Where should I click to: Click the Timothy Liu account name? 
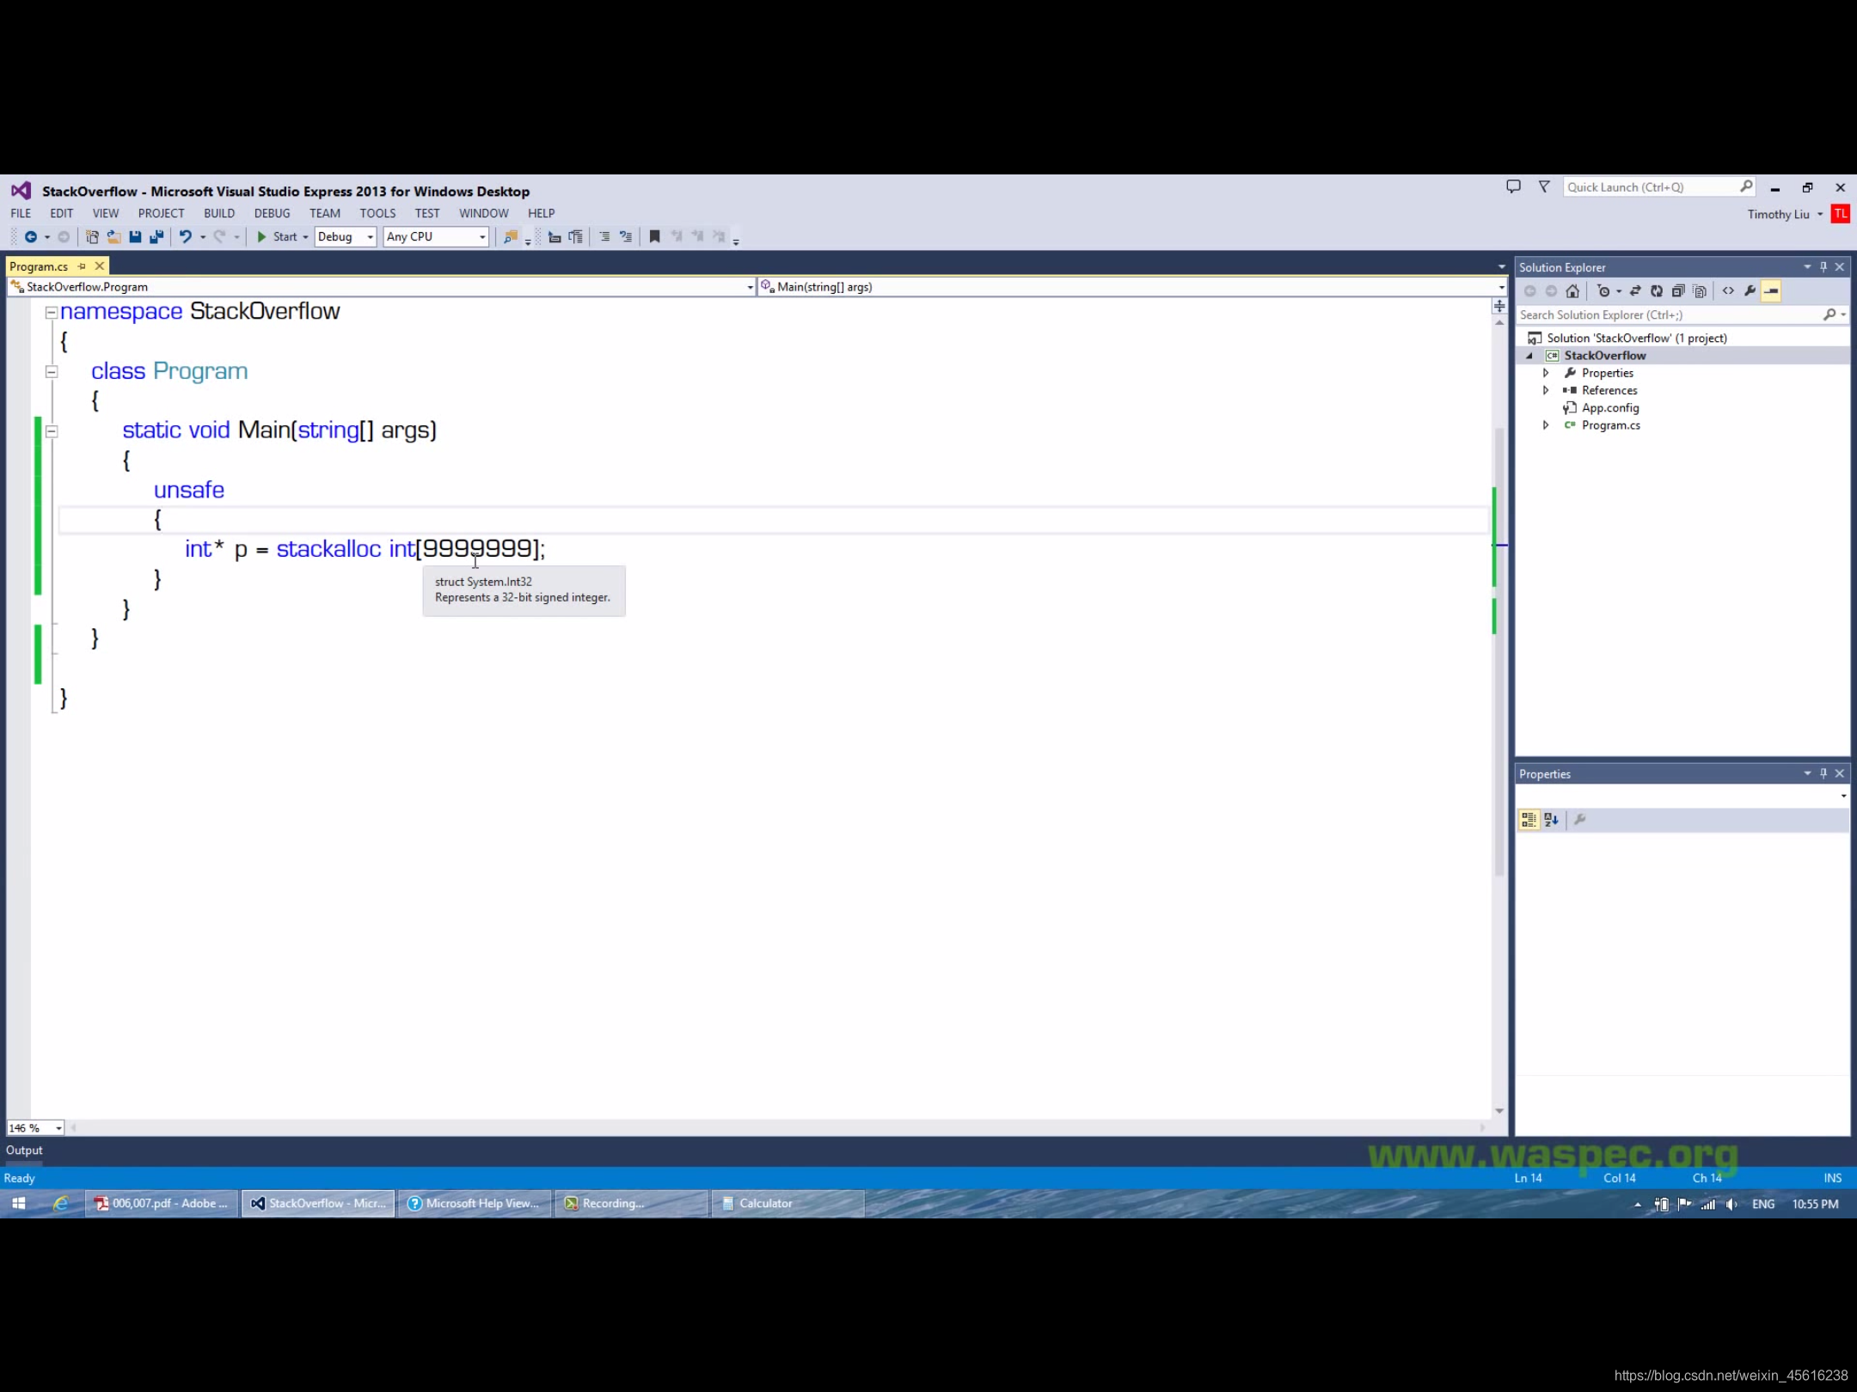pos(1778,215)
